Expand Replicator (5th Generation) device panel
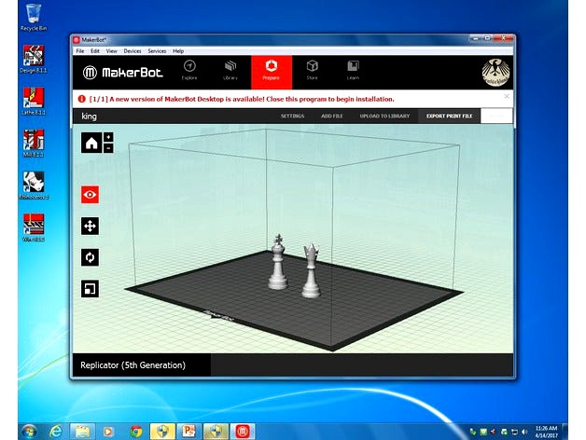The image size is (586, 440). [x=142, y=364]
